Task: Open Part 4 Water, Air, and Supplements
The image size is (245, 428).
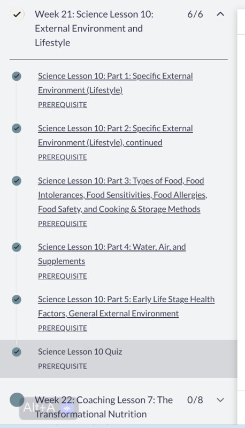Action: tap(112, 254)
